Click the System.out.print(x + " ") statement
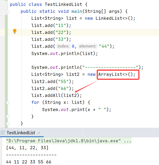159x165 pixels. click(x=77, y=109)
